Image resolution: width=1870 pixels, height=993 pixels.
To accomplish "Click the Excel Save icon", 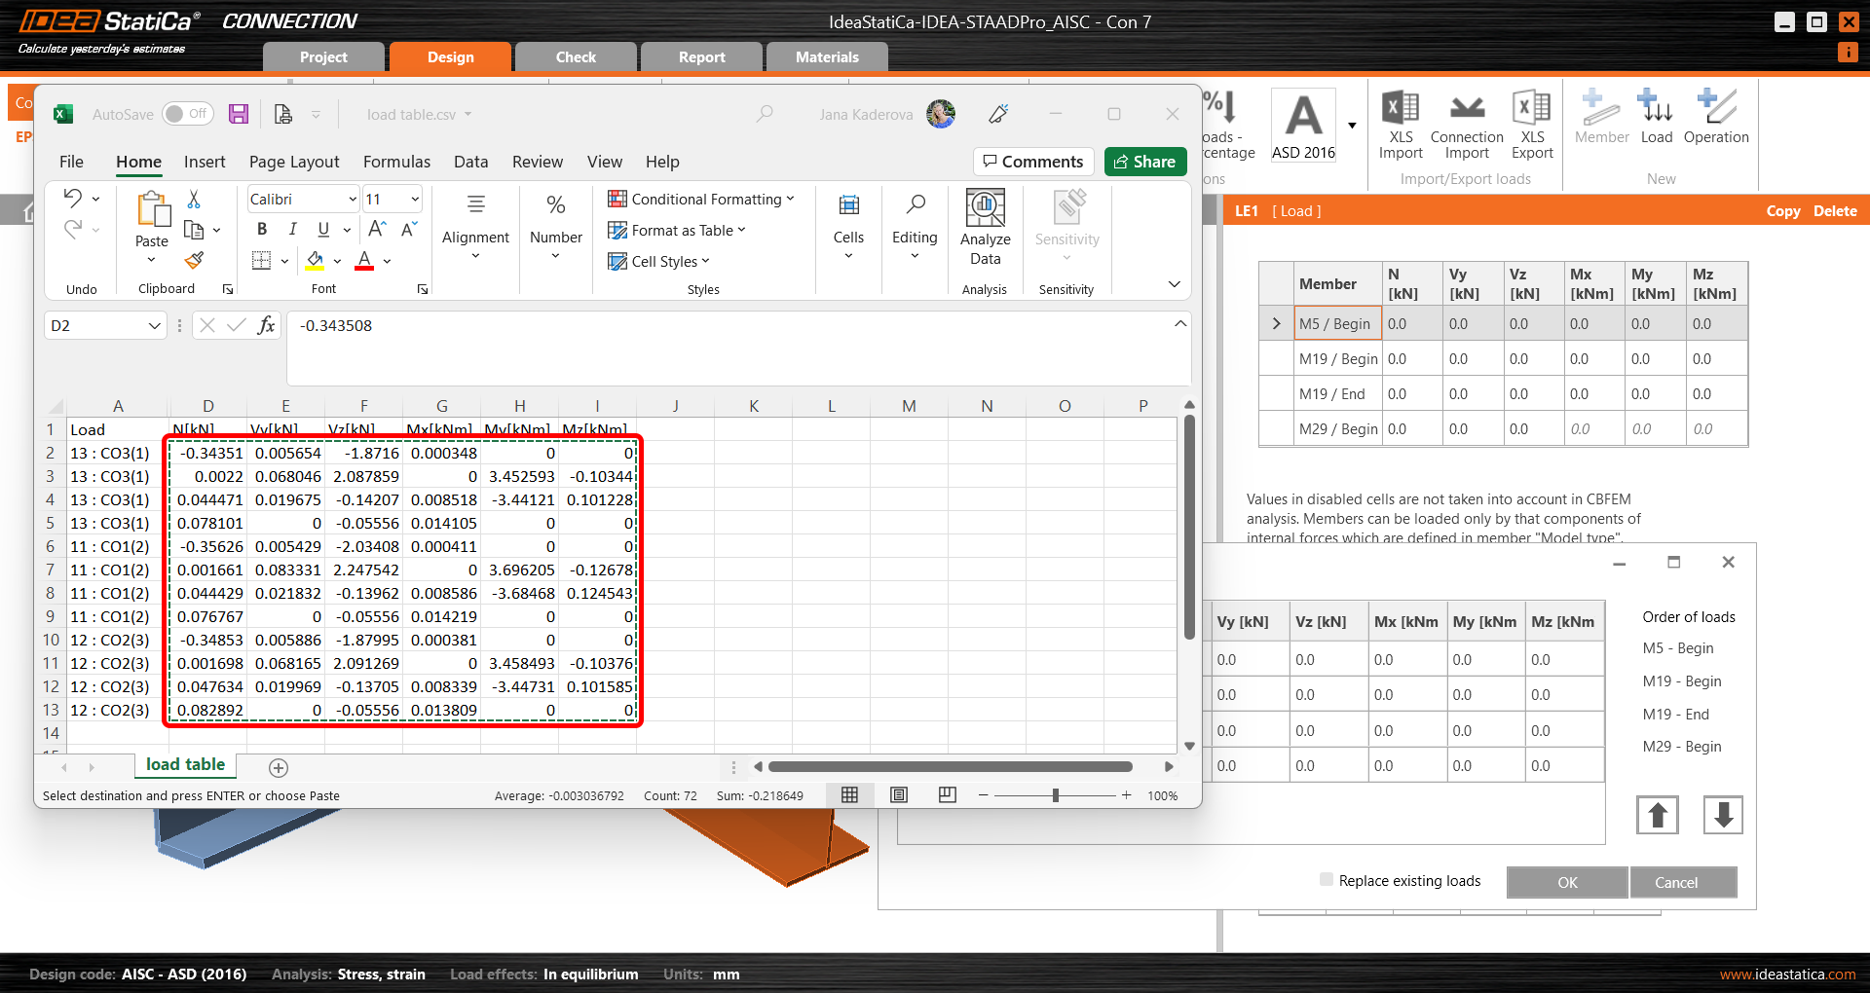I will pyautogui.click(x=239, y=114).
